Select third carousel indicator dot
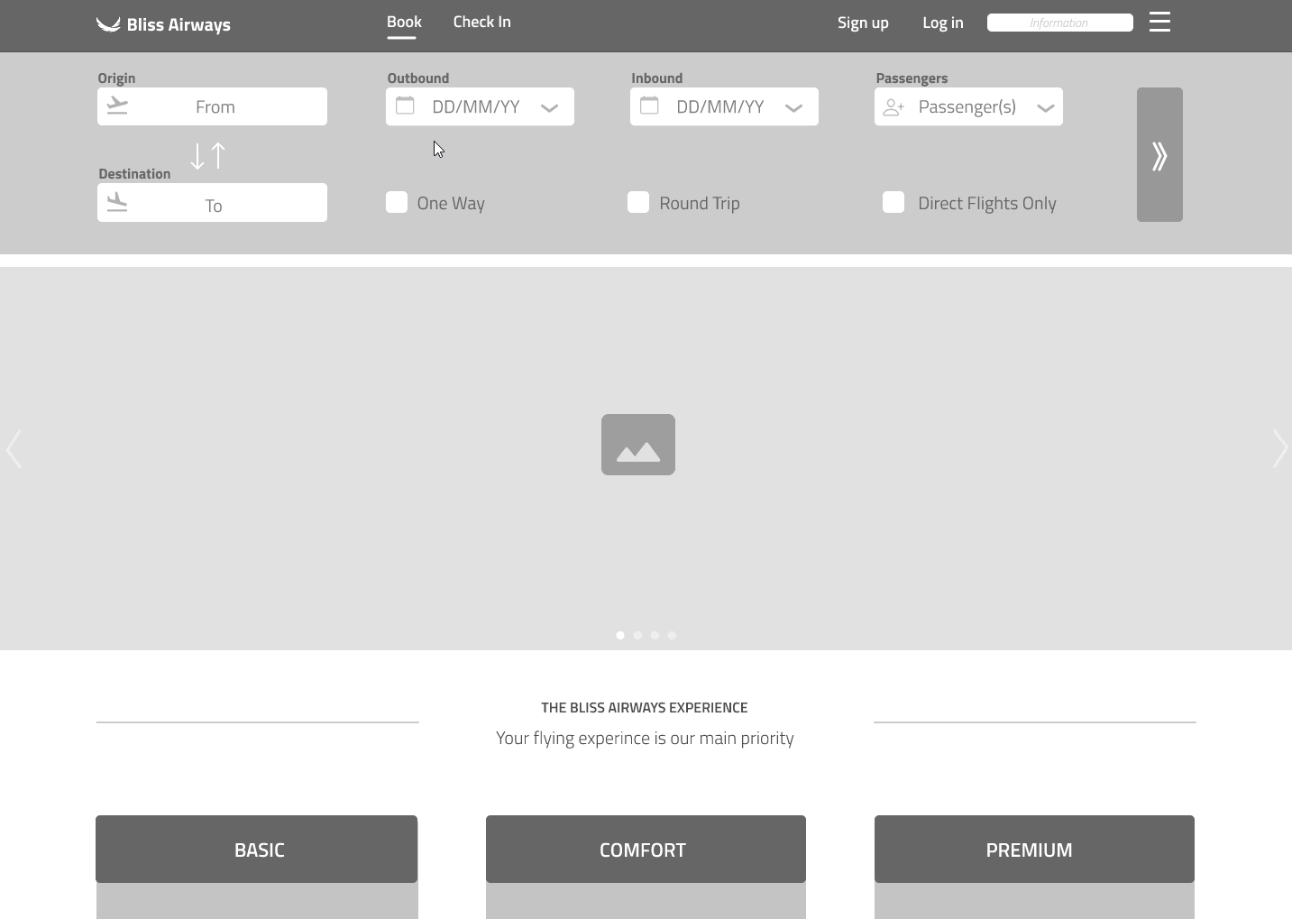Image resolution: width=1292 pixels, height=919 pixels. (655, 635)
